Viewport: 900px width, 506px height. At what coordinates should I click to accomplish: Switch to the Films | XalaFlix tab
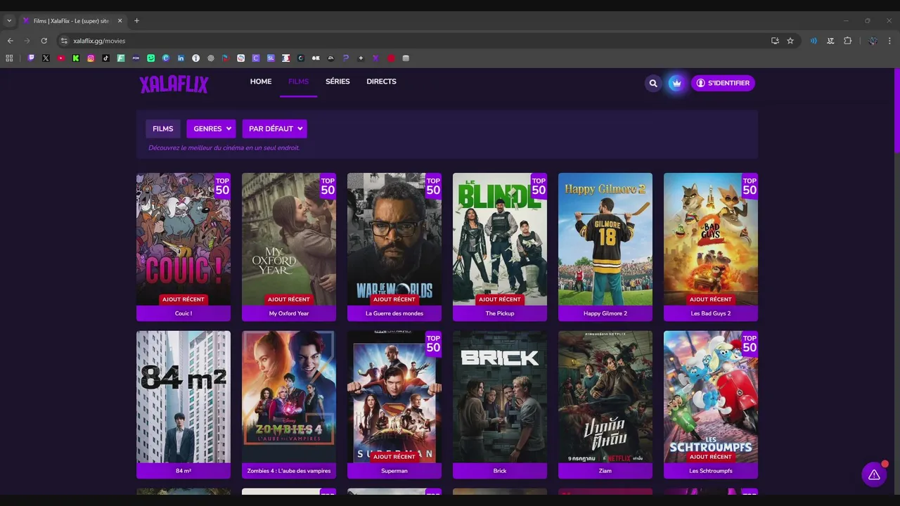pos(72,20)
